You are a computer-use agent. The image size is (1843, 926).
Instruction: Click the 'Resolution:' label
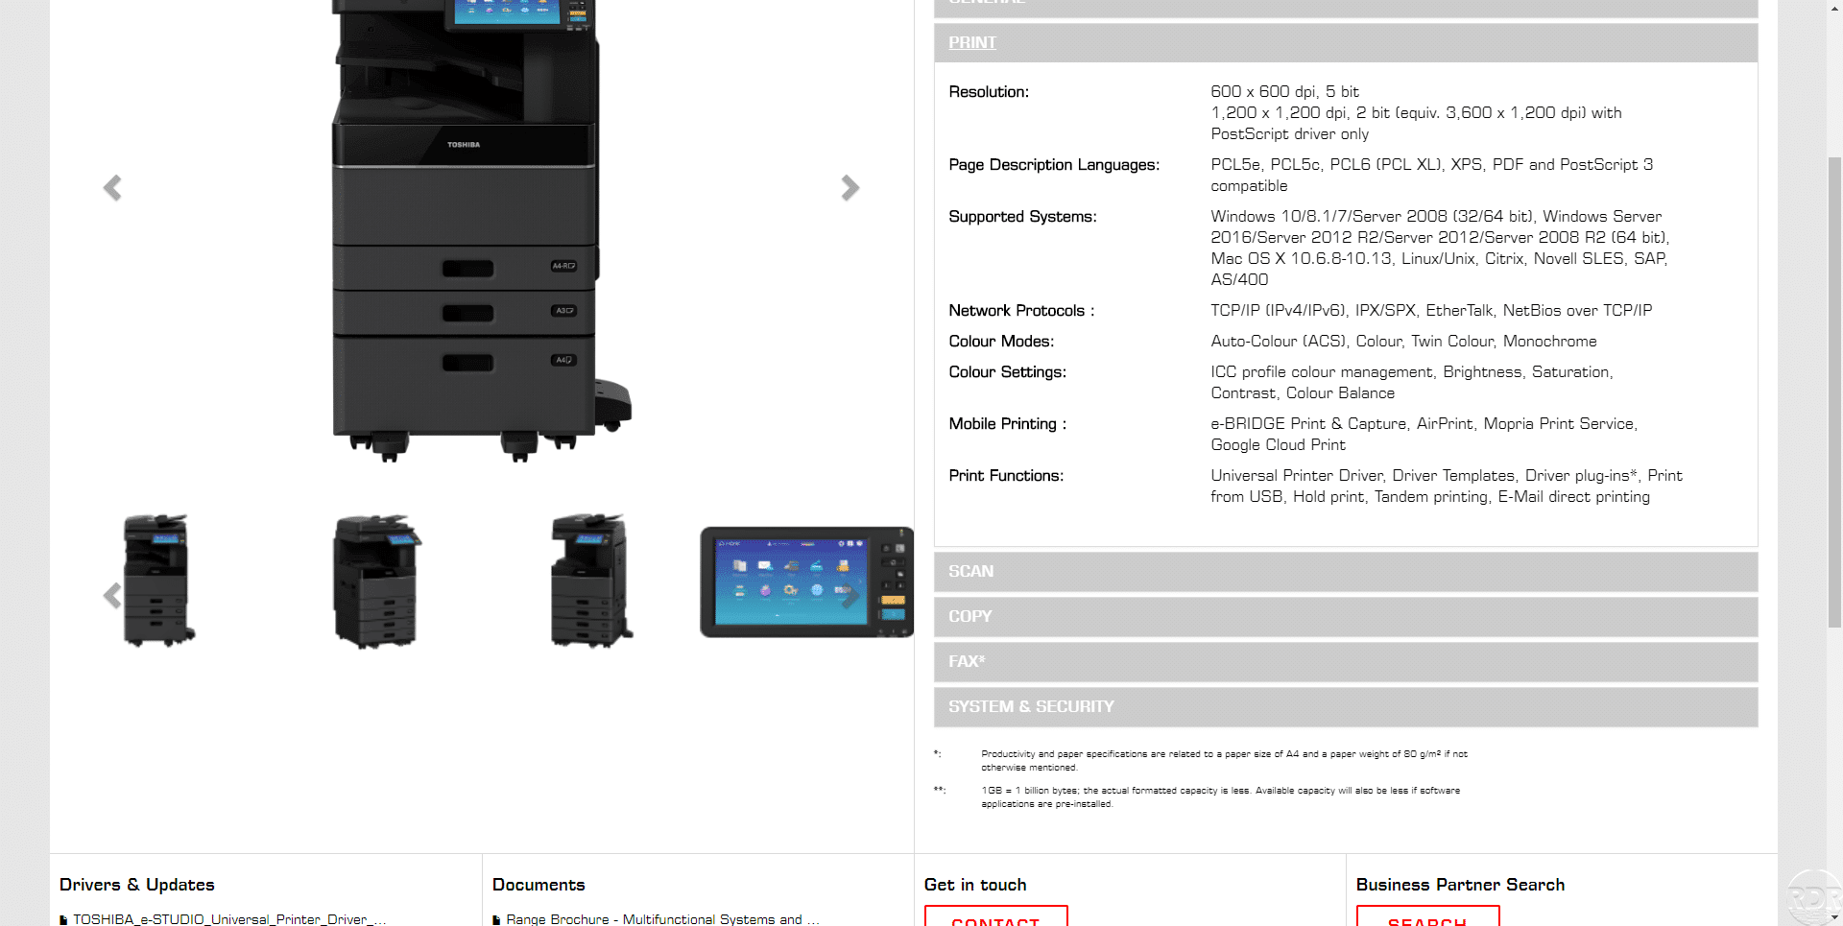point(989,92)
